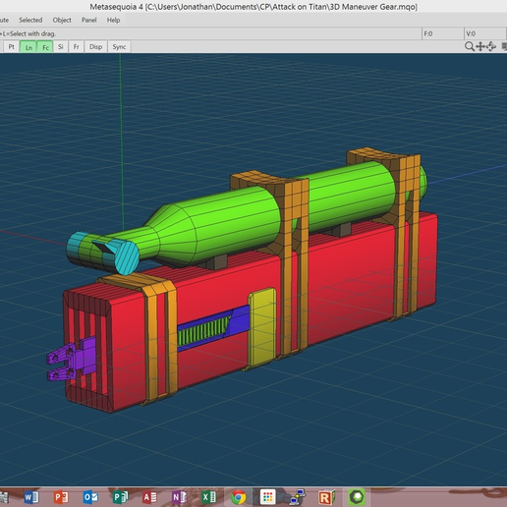Toggle Pt point display button
The width and height of the screenshot is (507, 507).
tap(12, 47)
